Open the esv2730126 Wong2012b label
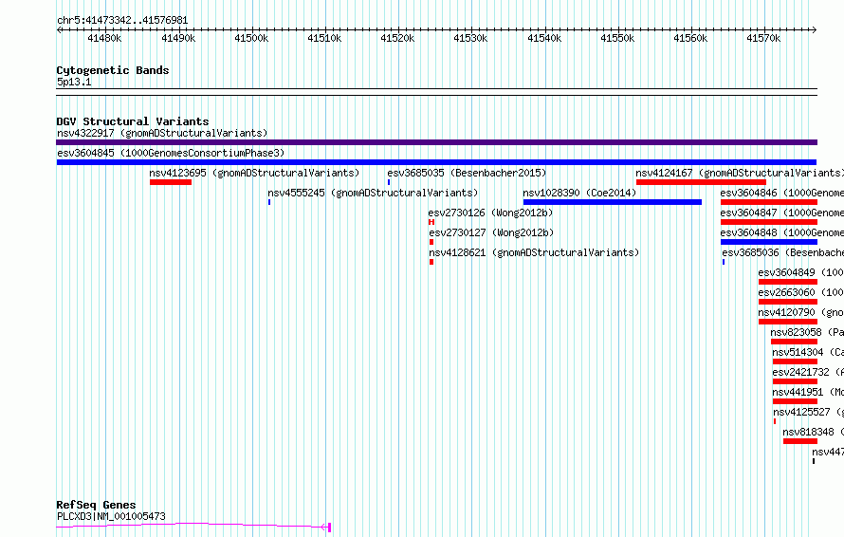Image resolution: width=844 pixels, height=537 pixels. (491, 213)
